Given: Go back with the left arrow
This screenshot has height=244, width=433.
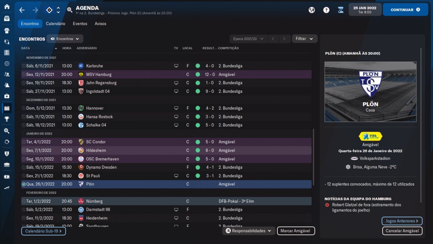Looking at the screenshot, I should click(x=22, y=10).
